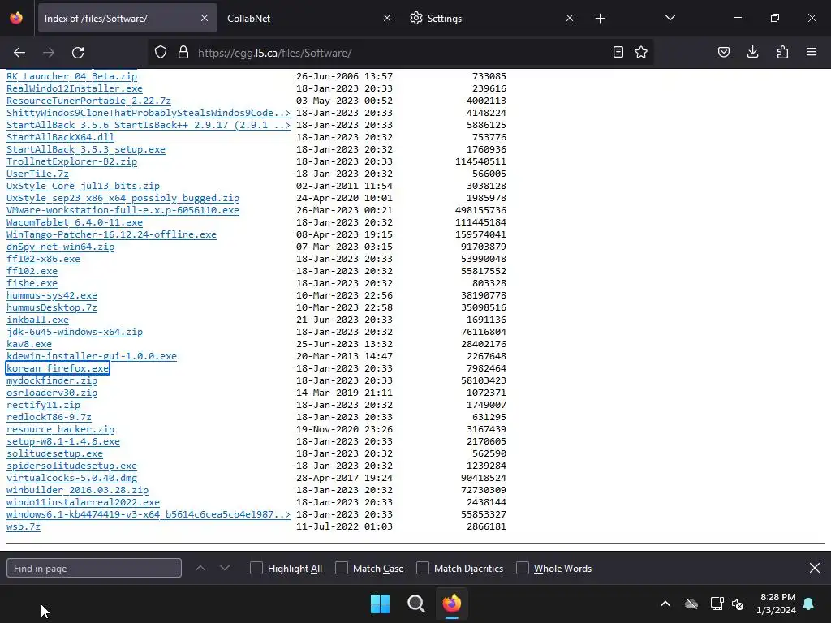
Task: Download spidersolitudesetup.exe
Action: click(71, 466)
